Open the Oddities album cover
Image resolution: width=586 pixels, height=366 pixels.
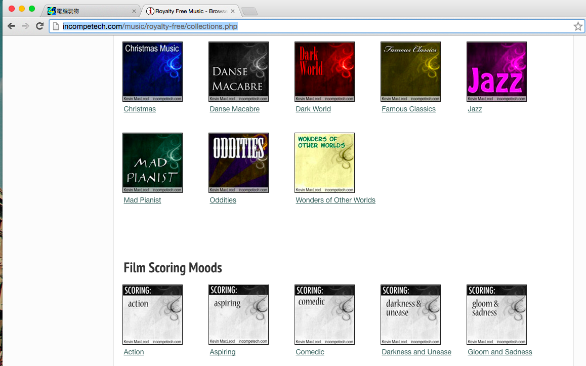pyautogui.click(x=238, y=162)
